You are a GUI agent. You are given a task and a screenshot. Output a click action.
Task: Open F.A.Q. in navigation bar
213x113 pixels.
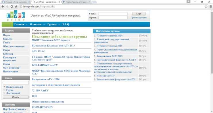coord(66,25)
